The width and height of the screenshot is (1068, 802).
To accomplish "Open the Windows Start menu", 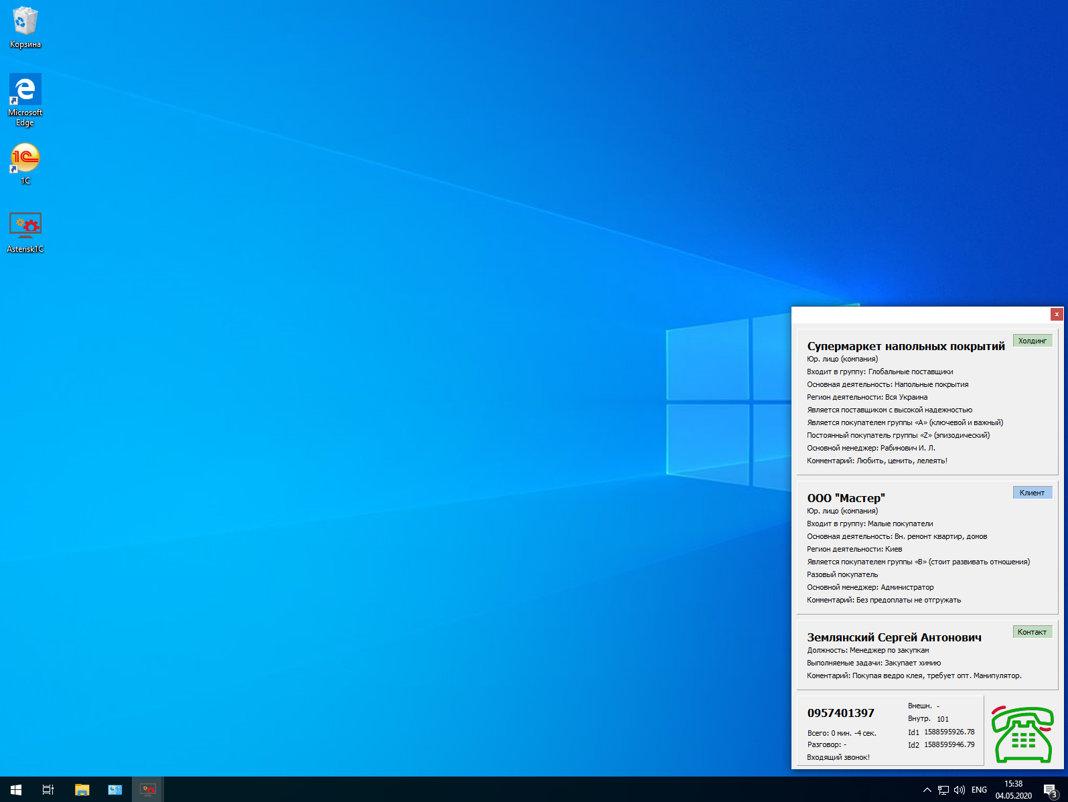I will pyautogui.click(x=16, y=790).
